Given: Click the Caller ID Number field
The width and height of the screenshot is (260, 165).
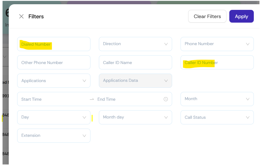Looking at the screenshot, I should pos(217,63).
